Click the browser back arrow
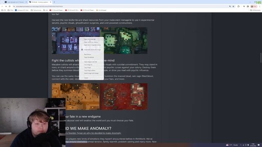Screen dimensions: 262x147 [2, 7]
